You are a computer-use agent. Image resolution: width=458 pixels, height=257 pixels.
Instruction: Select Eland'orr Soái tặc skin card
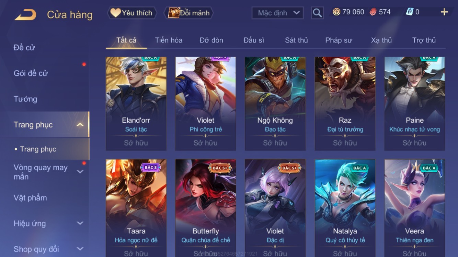tap(136, 103)
